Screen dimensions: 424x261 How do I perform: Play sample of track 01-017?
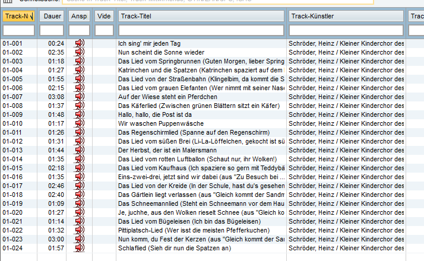79,186
